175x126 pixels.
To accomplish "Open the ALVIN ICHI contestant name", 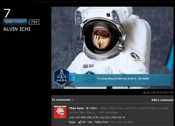I will pyautogui.click(x=17, y=29).
